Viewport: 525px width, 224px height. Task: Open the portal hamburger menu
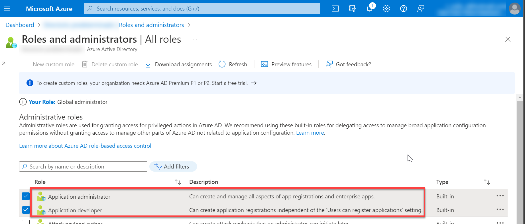(7, 9)
